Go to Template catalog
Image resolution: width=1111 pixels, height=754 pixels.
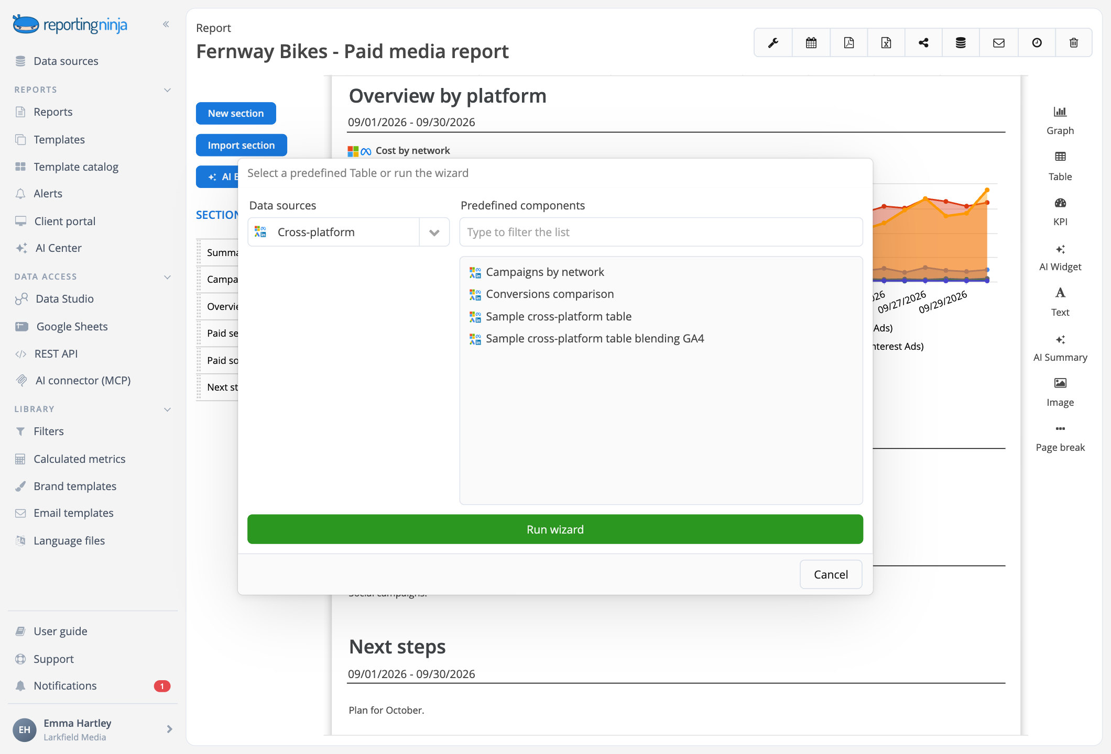pos(75,167)
